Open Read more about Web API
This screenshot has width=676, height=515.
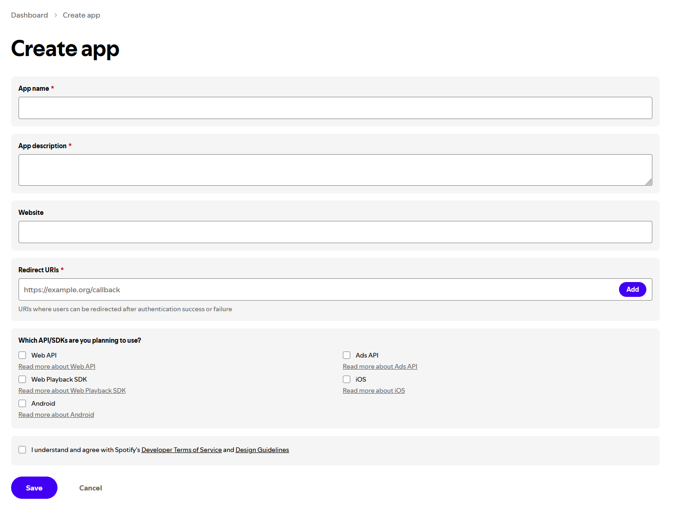57,366
